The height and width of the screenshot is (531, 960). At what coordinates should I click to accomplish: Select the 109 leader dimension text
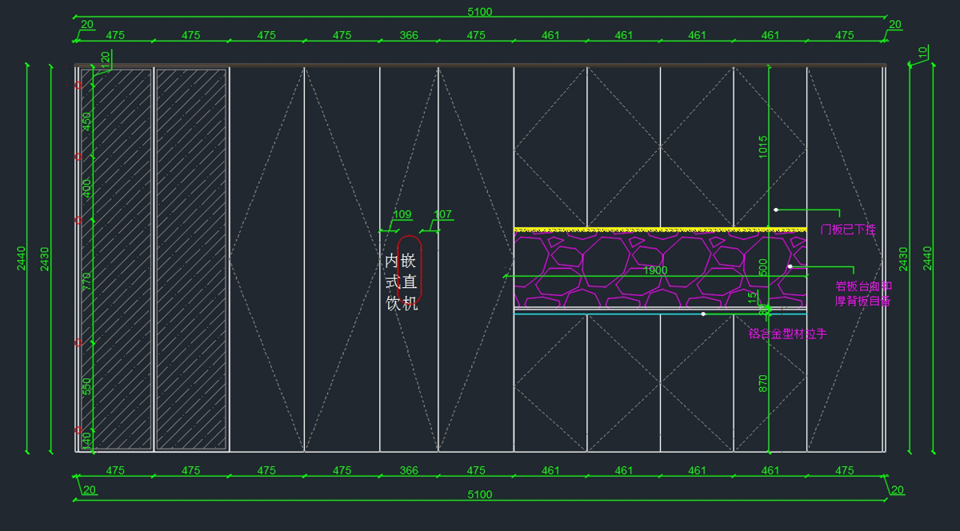tap(402, 214)
